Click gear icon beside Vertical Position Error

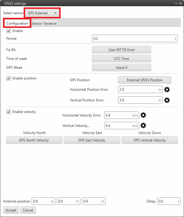(x=167, y=100)
